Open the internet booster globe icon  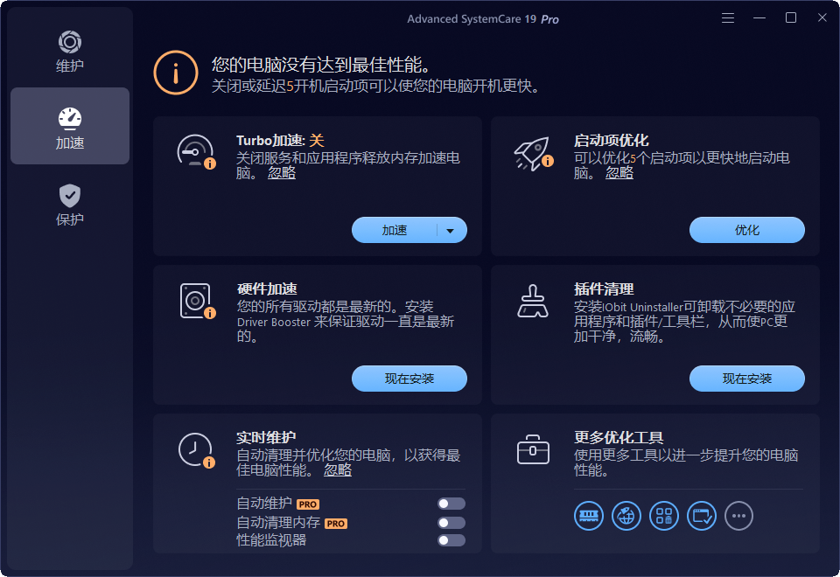pos(626,516)
